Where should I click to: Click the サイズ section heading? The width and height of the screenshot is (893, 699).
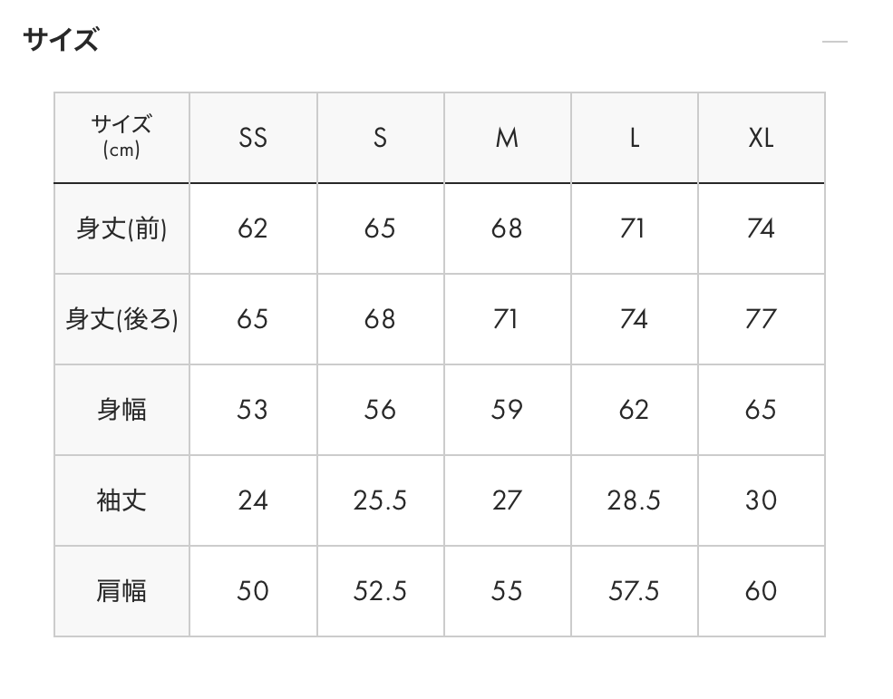pos(61,41)
